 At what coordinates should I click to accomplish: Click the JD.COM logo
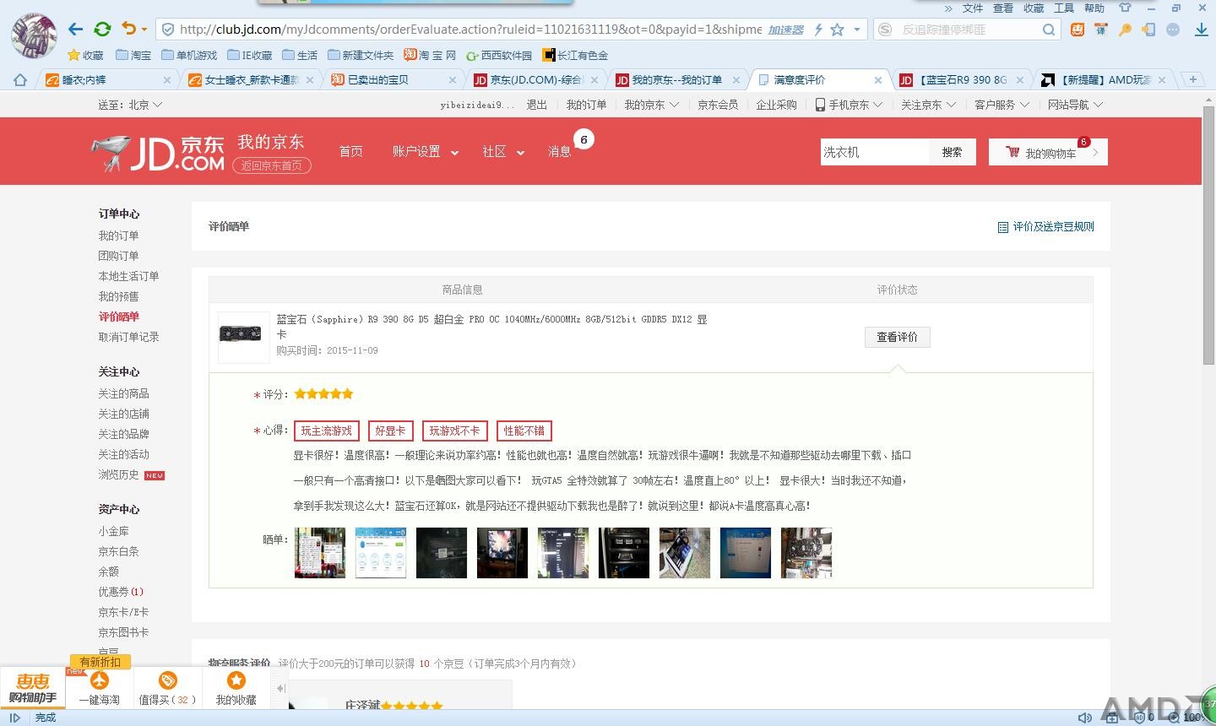click(x=159, y=154)
